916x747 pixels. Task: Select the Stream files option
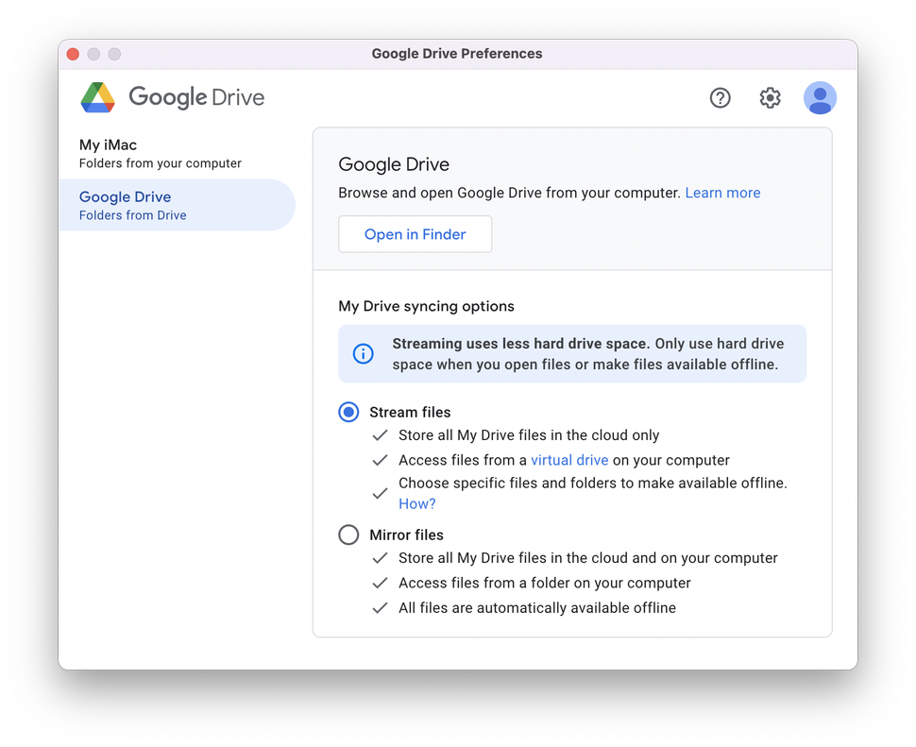tap(348, 412)
